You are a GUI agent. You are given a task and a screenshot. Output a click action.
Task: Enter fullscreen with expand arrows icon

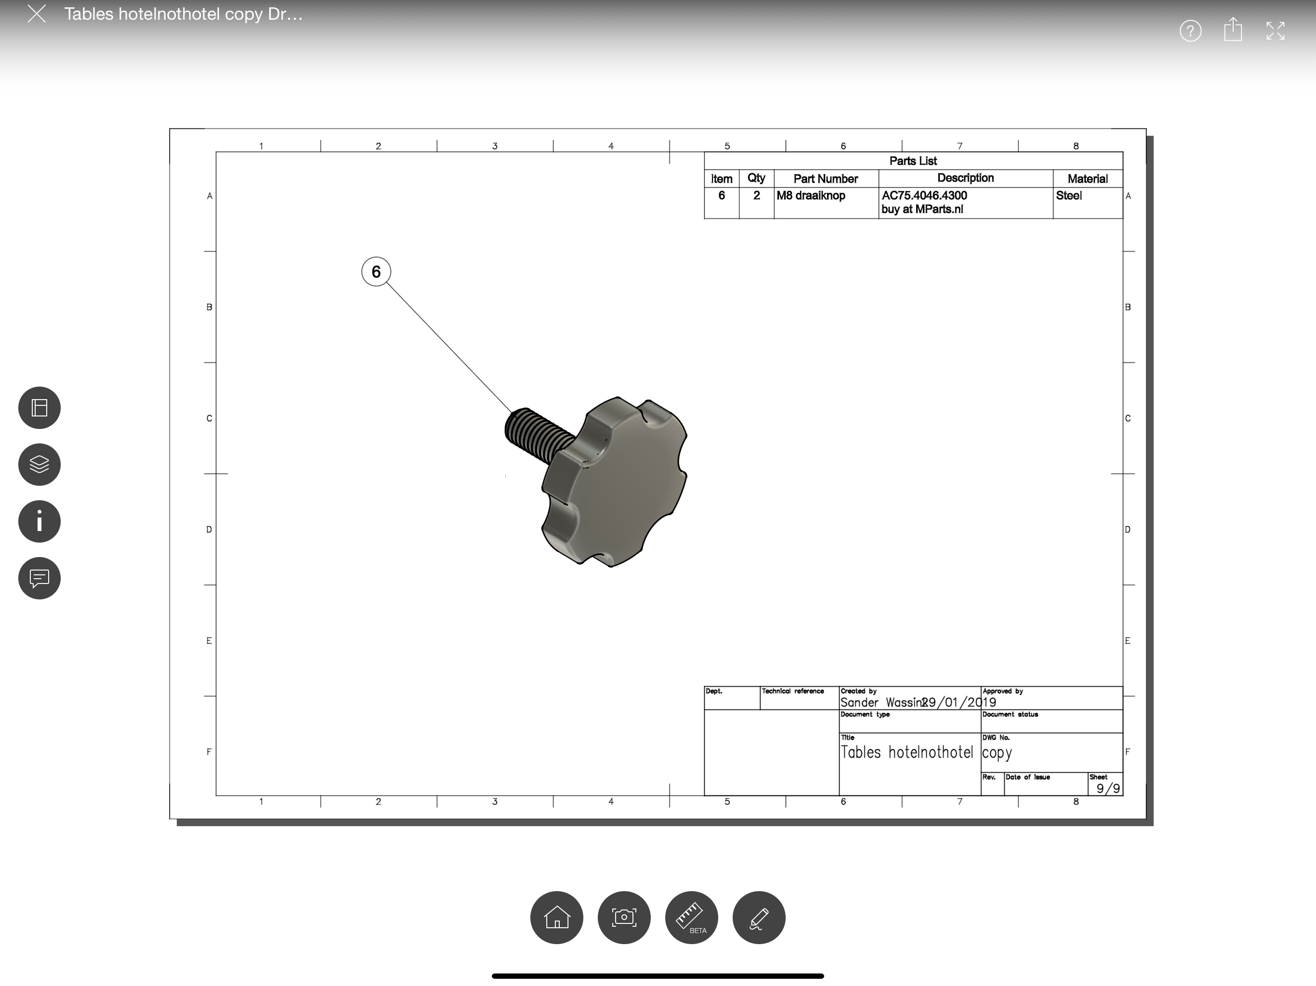[1275, 31]
